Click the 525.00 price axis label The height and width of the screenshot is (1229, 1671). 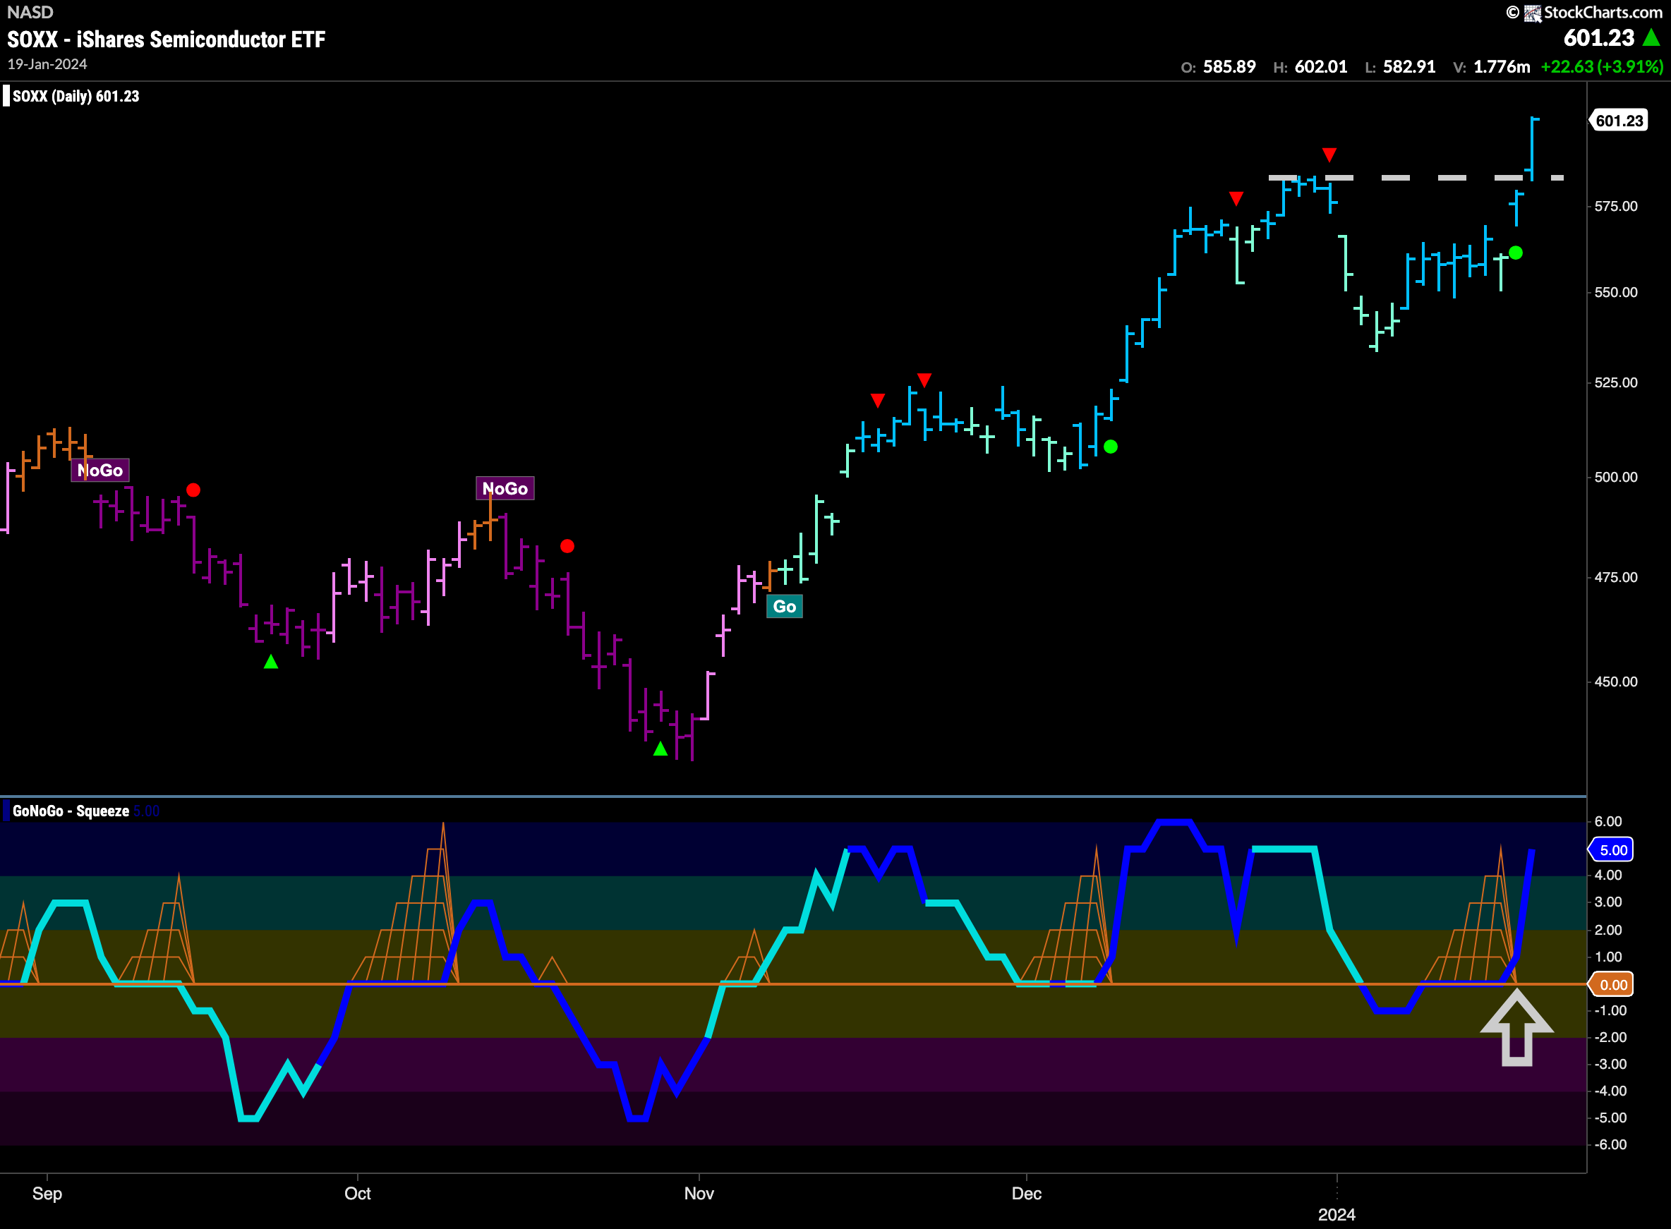1615,382
